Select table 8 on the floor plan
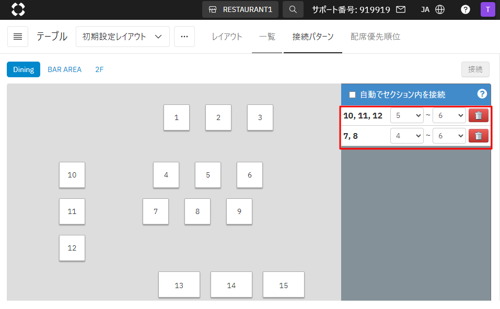Screen dimensions: 500x309 pos(197,211)
